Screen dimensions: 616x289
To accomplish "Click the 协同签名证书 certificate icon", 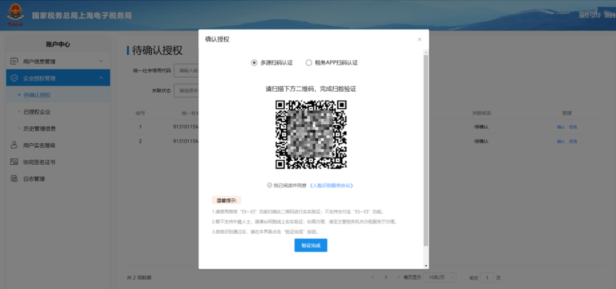I will (14, 162).
